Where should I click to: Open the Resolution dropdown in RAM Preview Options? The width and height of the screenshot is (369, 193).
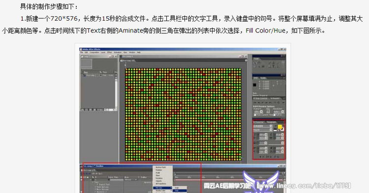click(278, 111)
